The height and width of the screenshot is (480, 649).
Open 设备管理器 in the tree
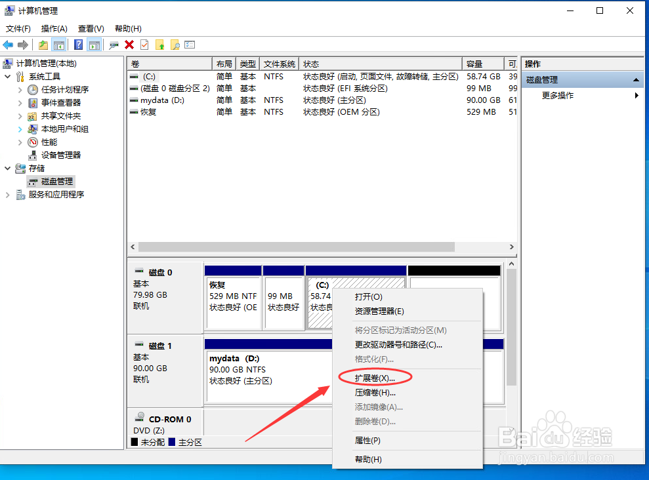(61, 155)
